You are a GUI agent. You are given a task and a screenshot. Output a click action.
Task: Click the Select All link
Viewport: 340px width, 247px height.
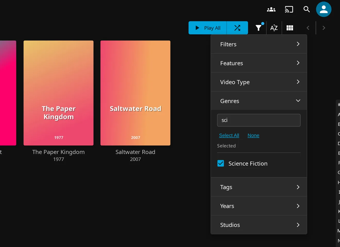[x=229, y=135]
